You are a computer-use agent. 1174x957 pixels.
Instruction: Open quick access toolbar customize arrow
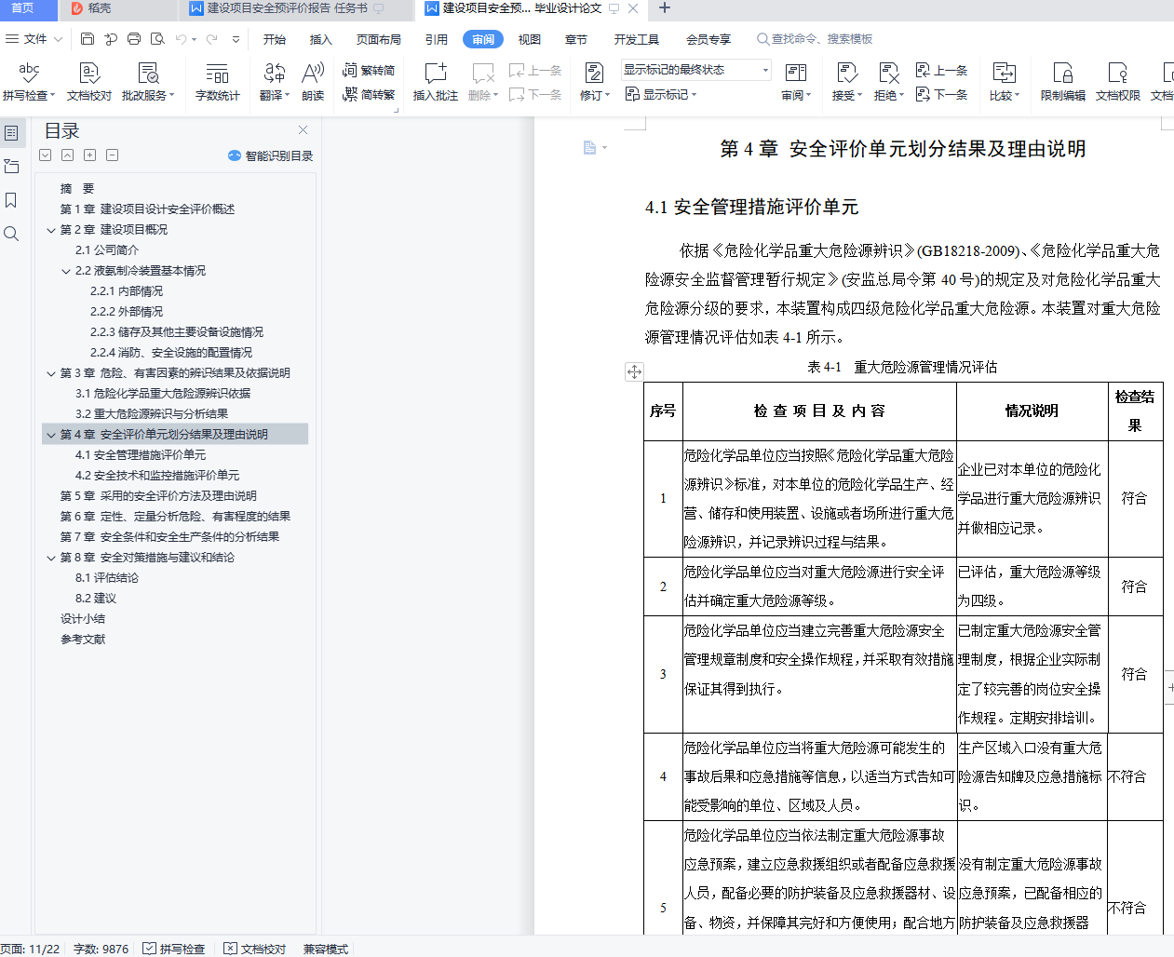236,39
